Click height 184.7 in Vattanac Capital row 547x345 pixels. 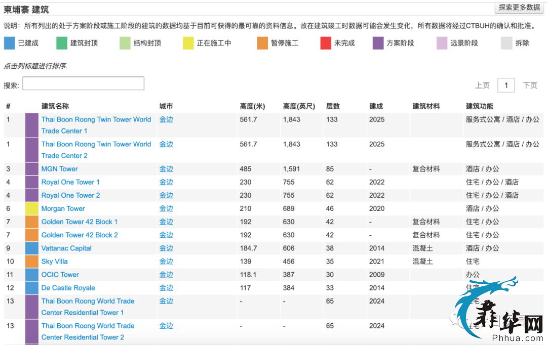[248, 248]
